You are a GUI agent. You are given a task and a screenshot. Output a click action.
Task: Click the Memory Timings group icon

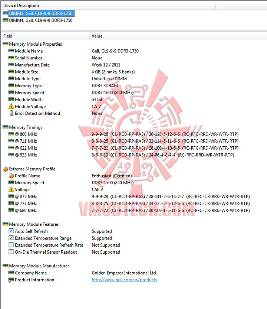click(x=5, y=127)
